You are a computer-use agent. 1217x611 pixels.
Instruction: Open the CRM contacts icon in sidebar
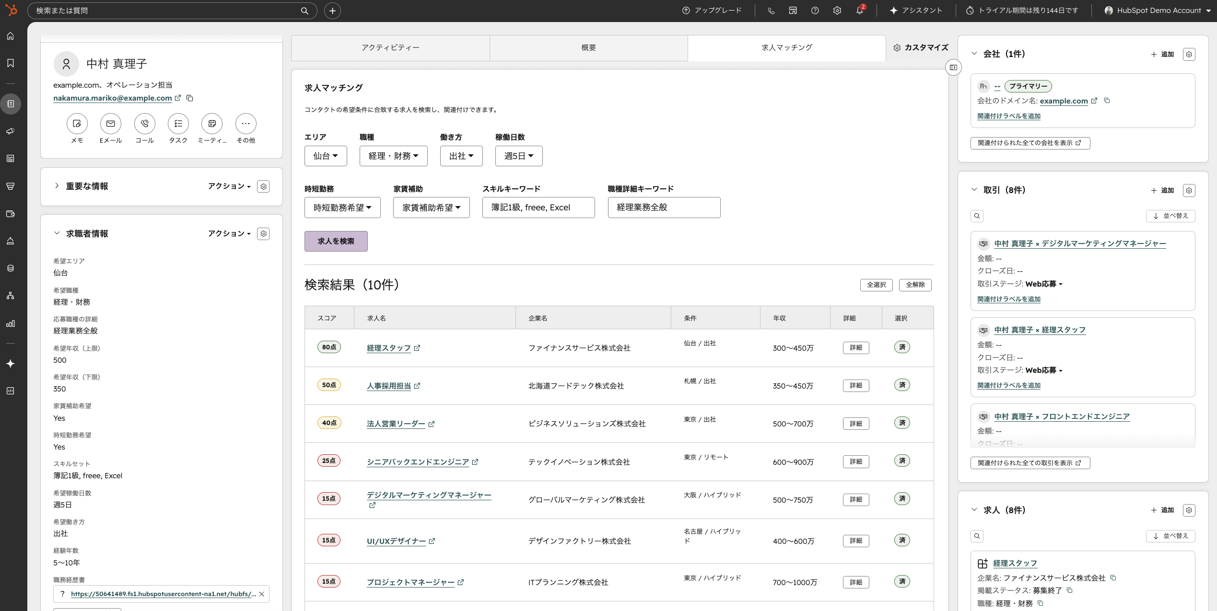click(10, 104)
